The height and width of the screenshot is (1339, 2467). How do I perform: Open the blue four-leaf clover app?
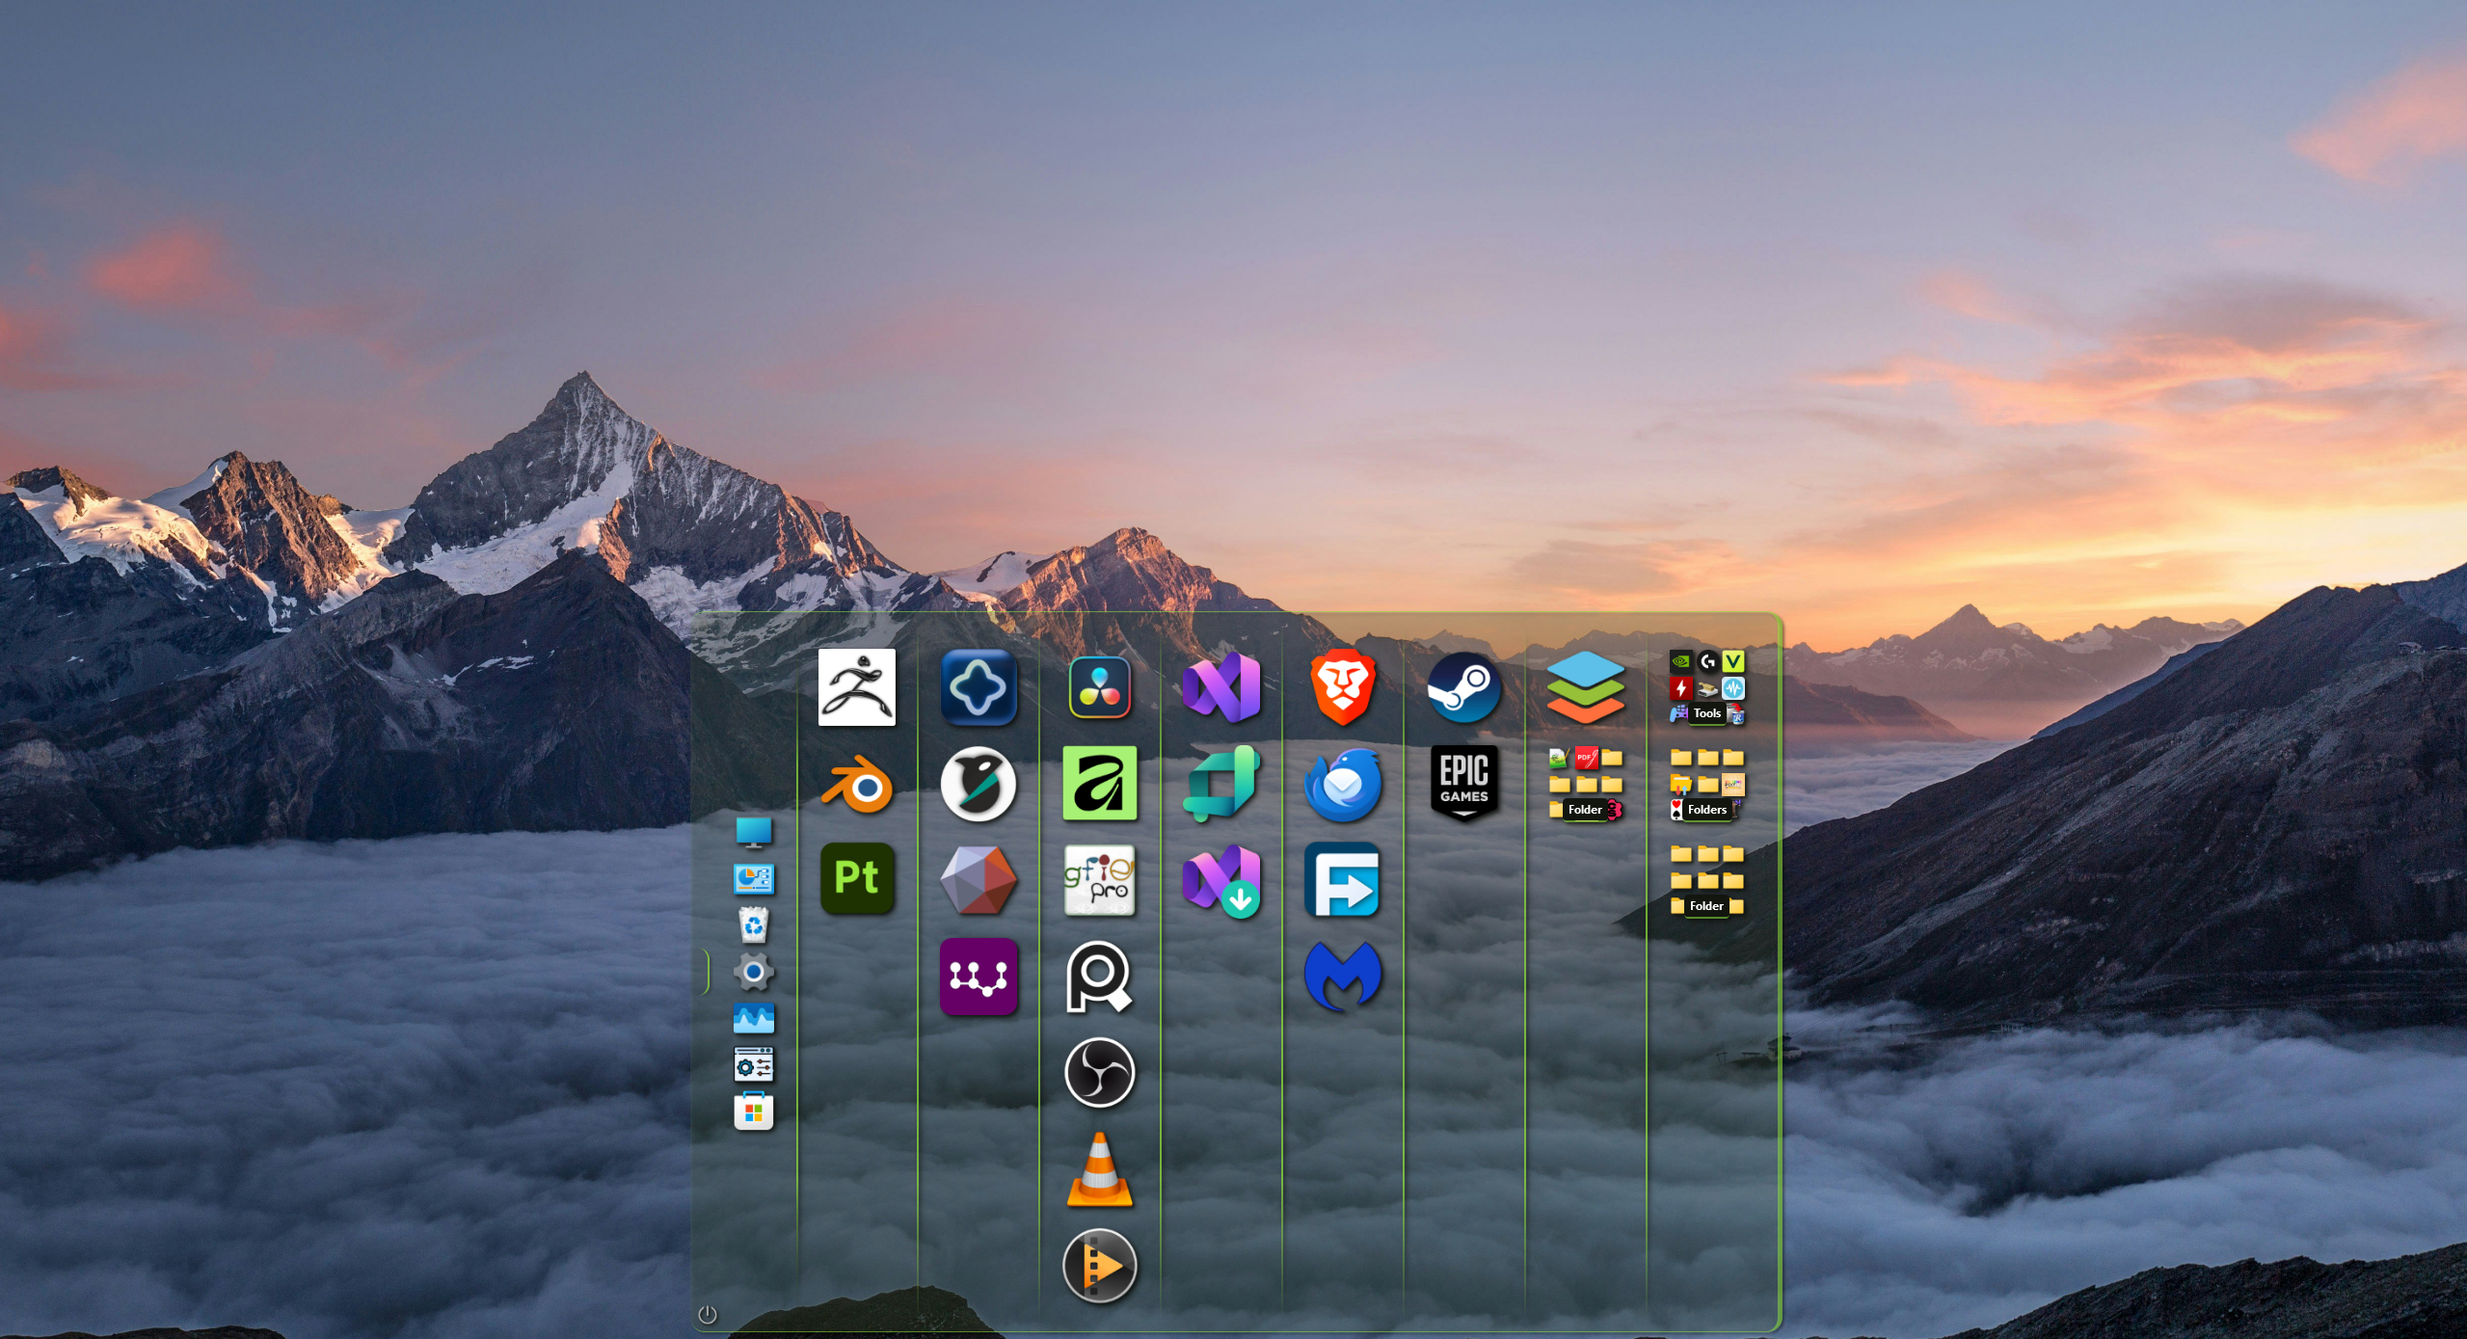click(979, 687)
